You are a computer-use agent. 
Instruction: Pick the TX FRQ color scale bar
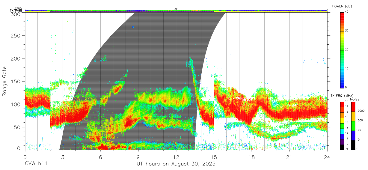tap(342, 126)
